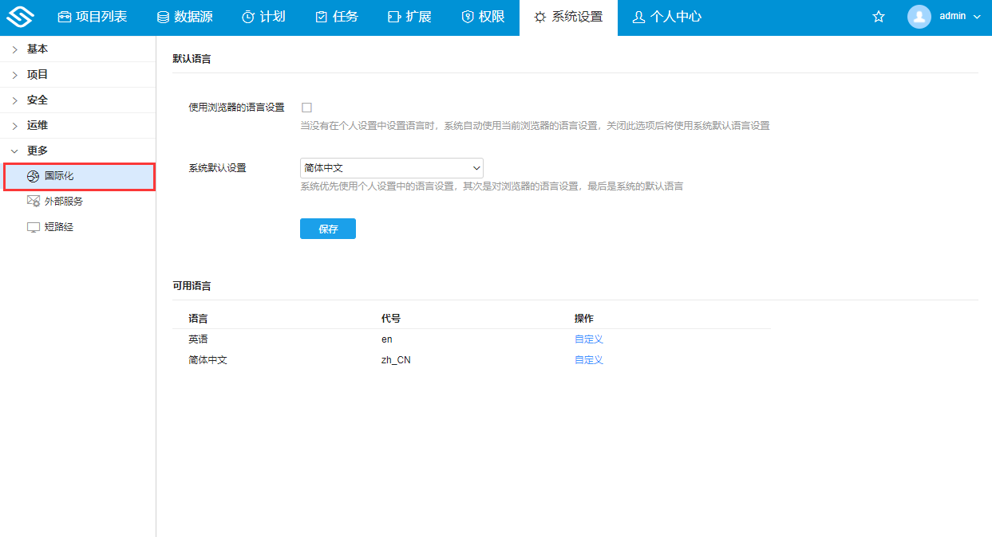Image resolution: width=992 pixels, height=537 pixels.
Task: Switch to the 系统设置 tab
Action: click(x=567, y=16)
